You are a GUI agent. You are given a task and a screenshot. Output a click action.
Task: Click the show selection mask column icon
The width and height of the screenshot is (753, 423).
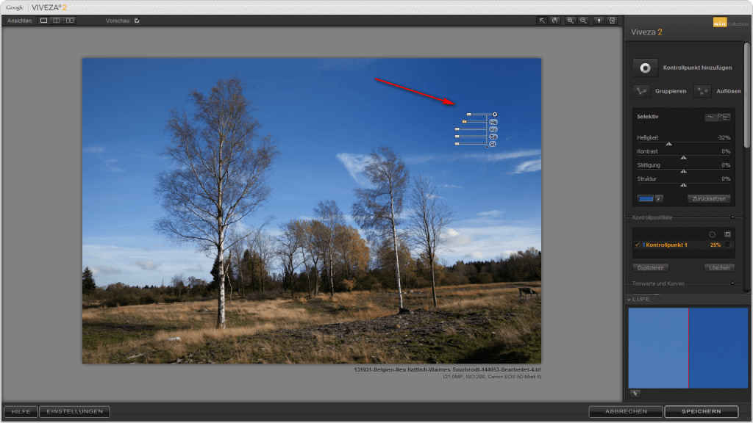tap(727, 234)
